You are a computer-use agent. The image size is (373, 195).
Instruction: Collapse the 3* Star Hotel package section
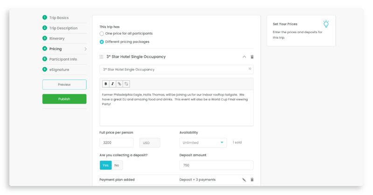(244, 56)
